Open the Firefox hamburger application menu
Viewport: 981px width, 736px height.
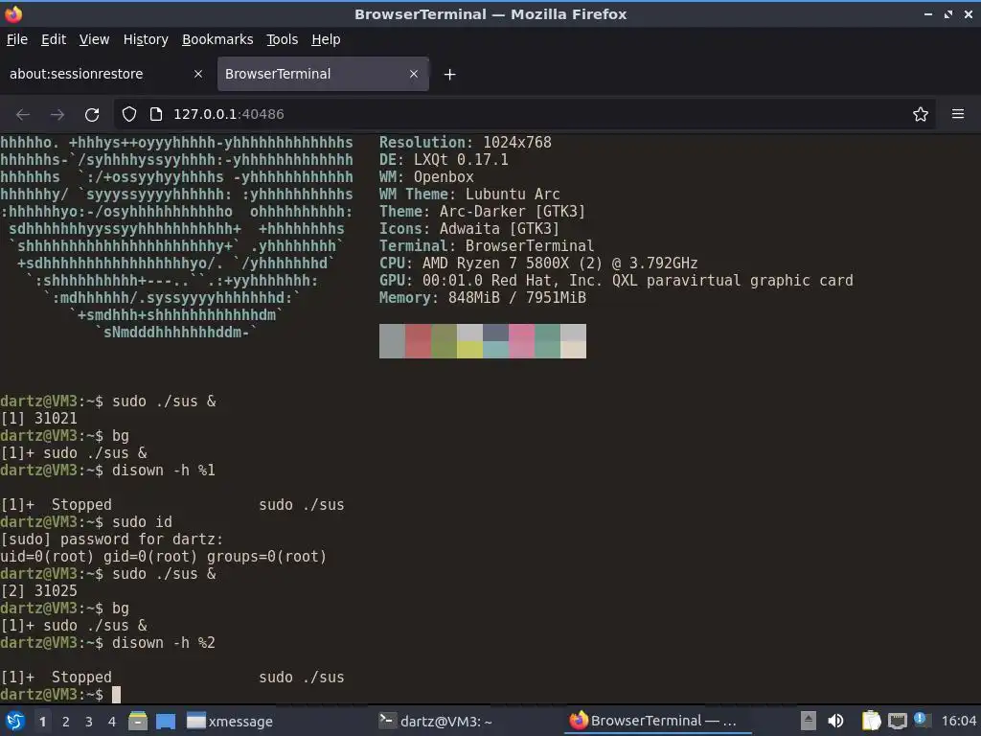coord(957,114)
